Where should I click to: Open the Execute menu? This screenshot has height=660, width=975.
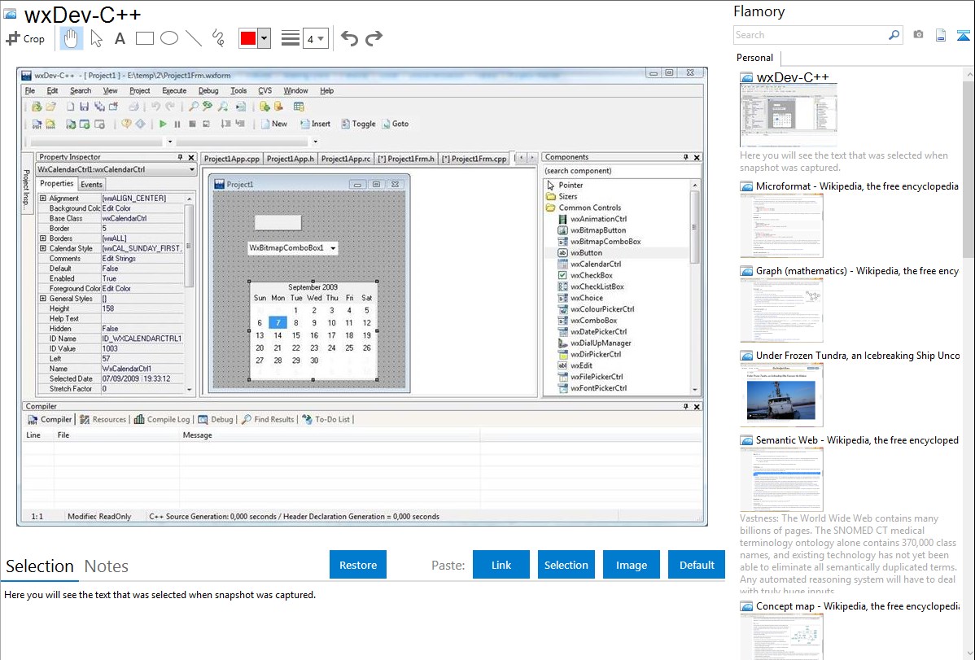[174, 91]
